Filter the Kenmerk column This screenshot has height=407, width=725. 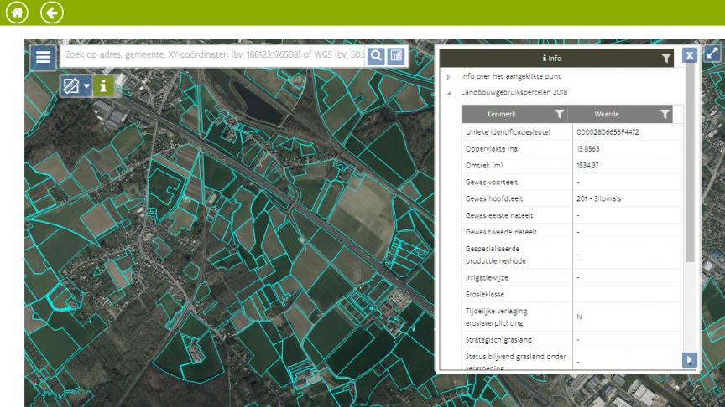point(558,115)
